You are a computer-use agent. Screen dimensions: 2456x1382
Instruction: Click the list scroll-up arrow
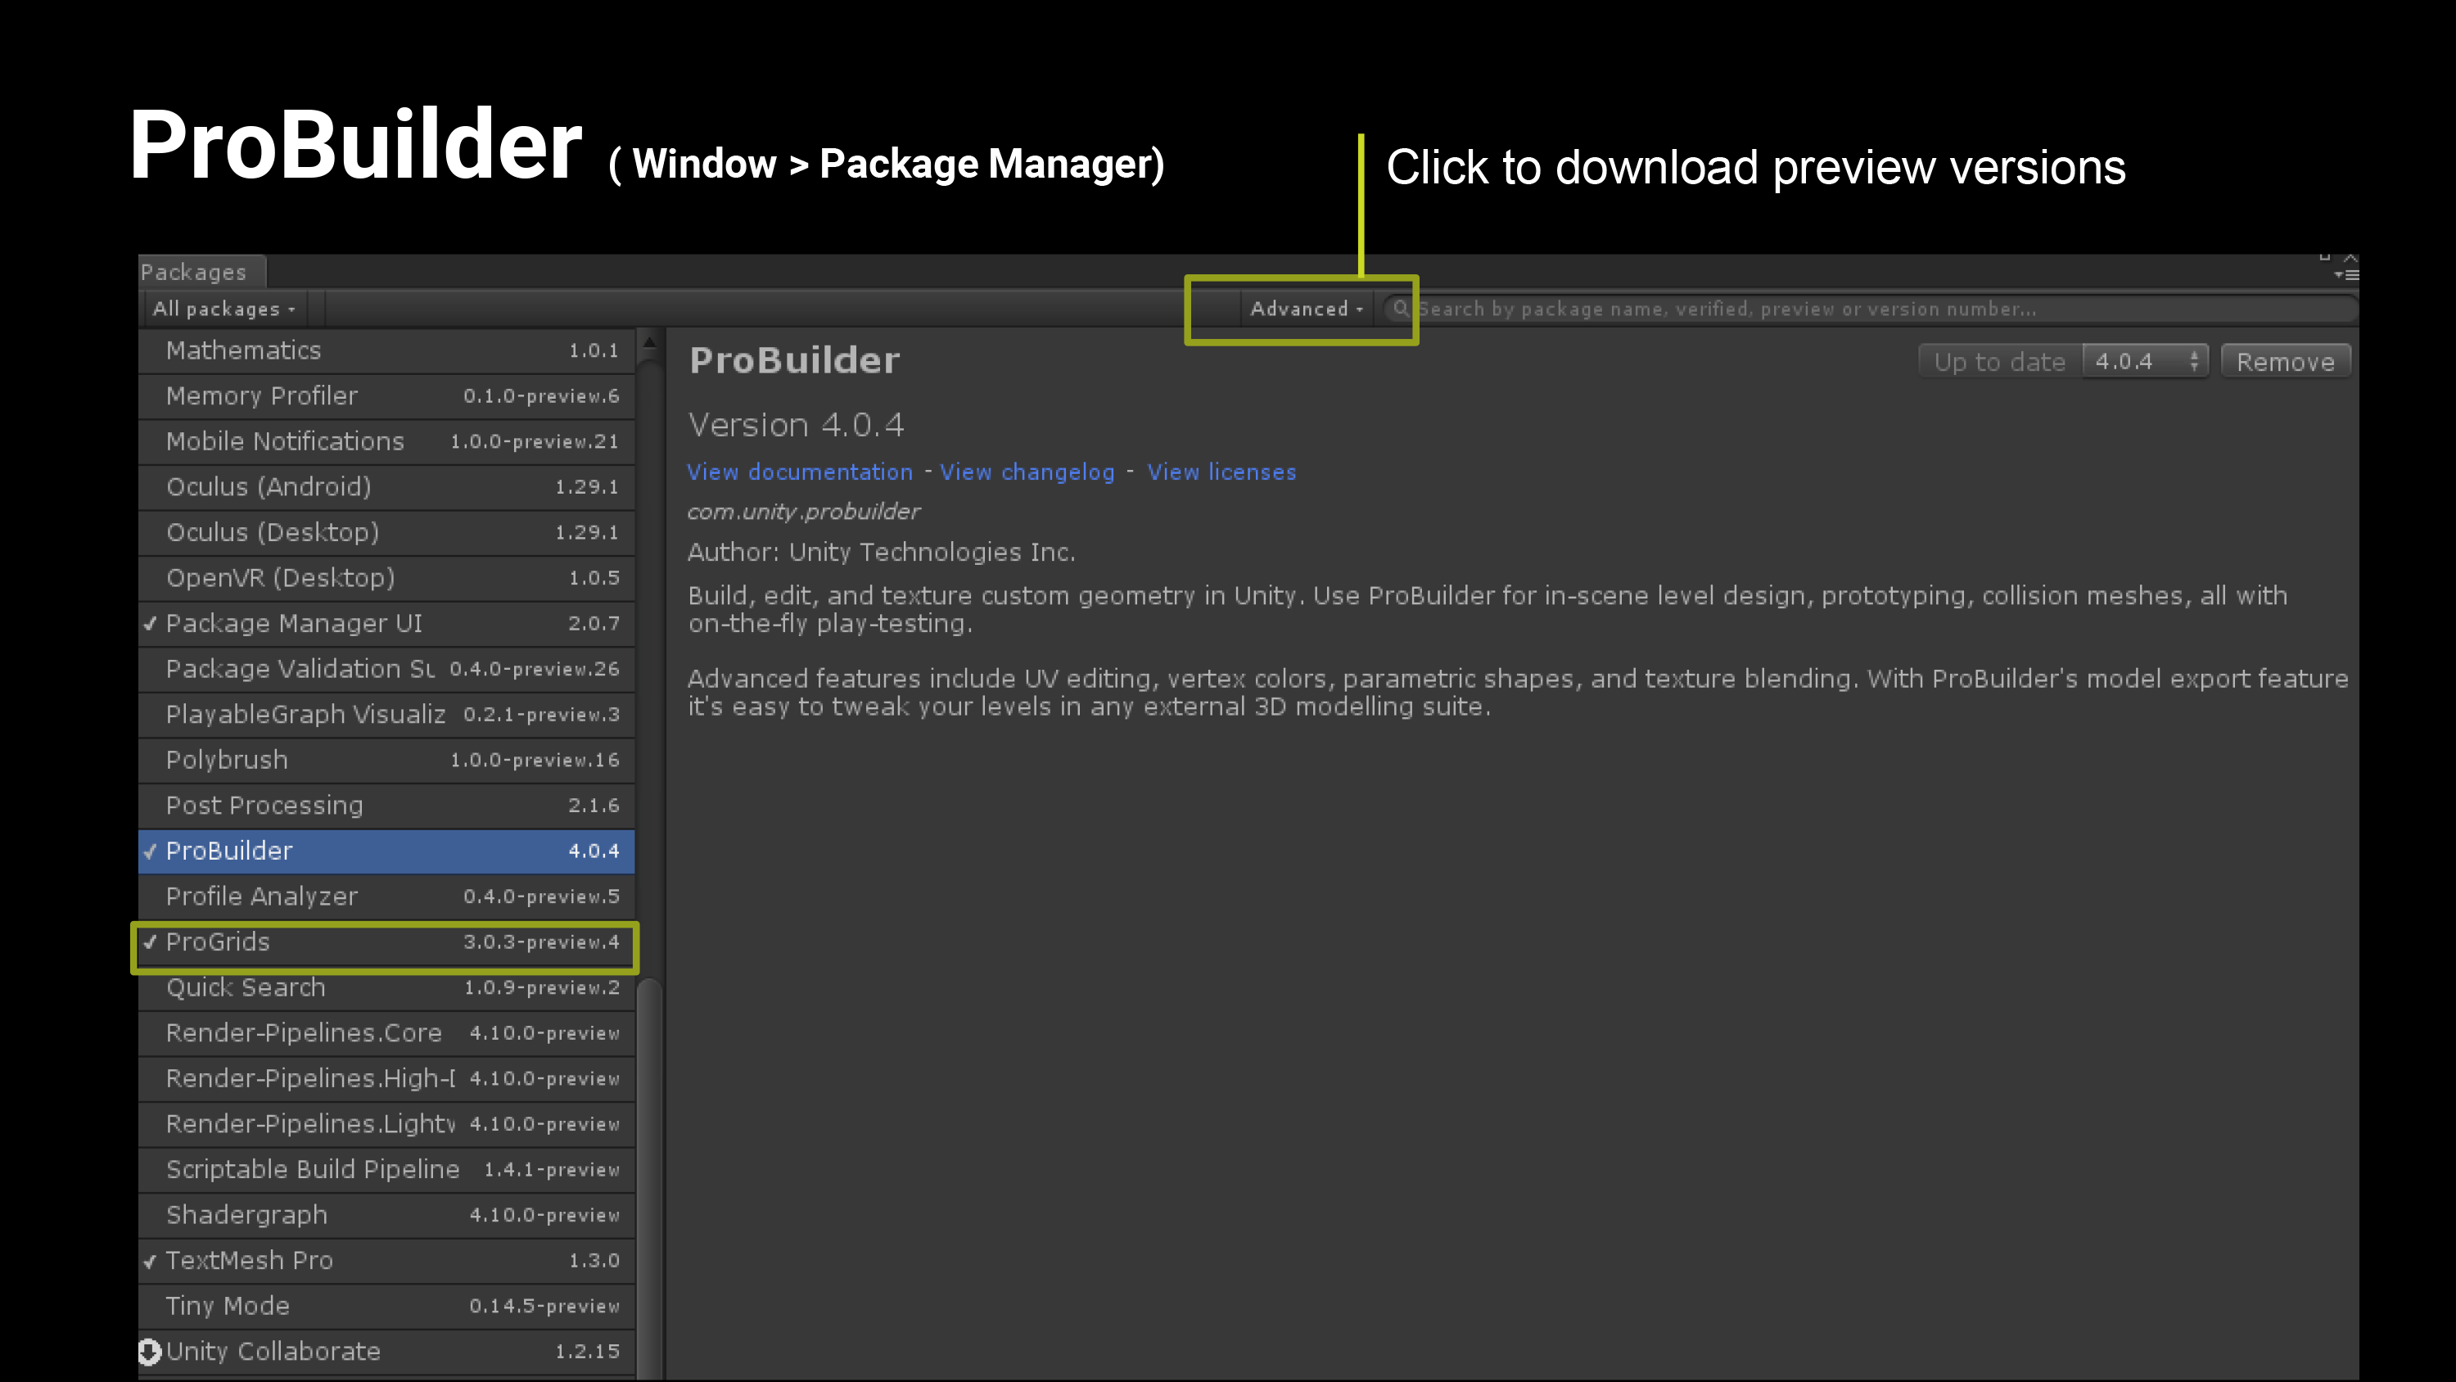(x=649, y=341)
